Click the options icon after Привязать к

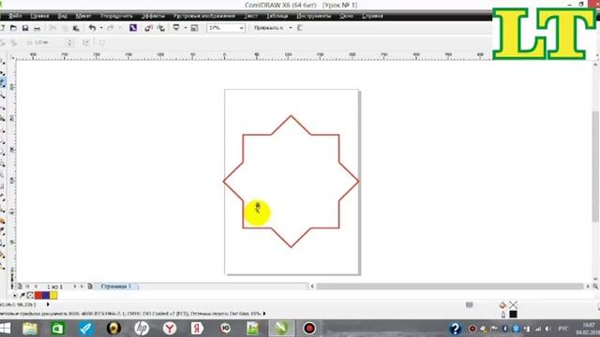(x=300, y=27)
